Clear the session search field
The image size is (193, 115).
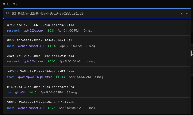click(182, 14)
